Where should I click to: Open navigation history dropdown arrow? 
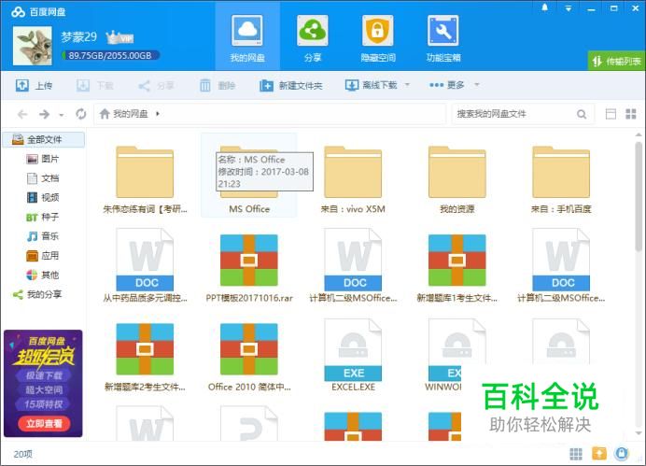pos(62,115)
